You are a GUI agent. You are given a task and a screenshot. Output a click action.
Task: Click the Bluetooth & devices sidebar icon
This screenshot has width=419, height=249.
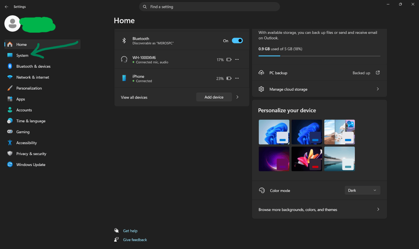tap(10, 66)
